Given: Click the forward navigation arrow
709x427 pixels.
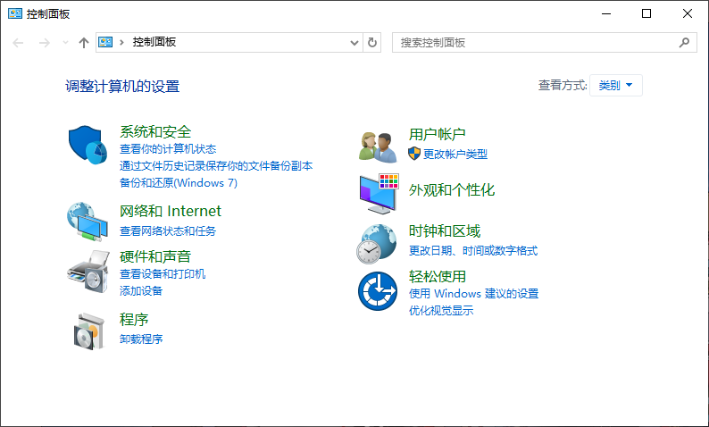Looking at the screenshot, I should [x=45, y=43].
